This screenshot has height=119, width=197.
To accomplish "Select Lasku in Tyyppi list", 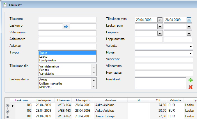I will click(67, 57).
